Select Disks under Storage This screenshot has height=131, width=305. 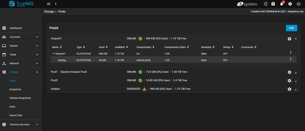[x=13, y=106]
